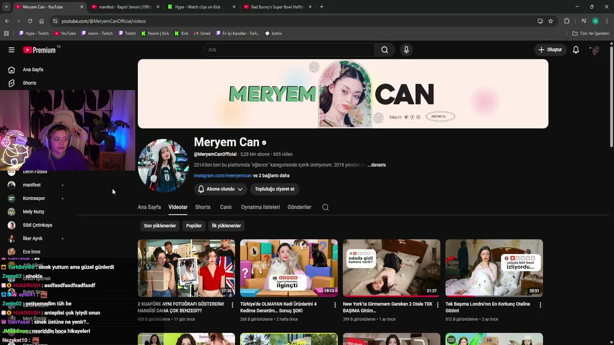
Task: Click Topluluğu ziyaret et button
Action: pyautogui.click(x=274, y=189)
